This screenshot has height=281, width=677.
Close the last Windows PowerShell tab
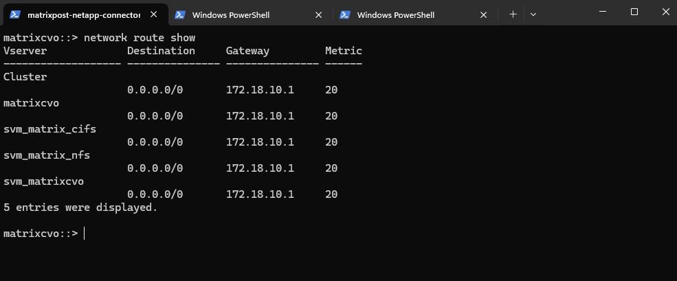483,14
